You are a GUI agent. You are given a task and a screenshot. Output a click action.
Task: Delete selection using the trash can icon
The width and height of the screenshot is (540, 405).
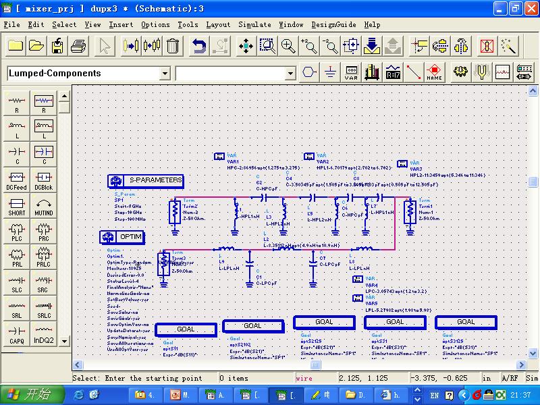pos(173,46)
